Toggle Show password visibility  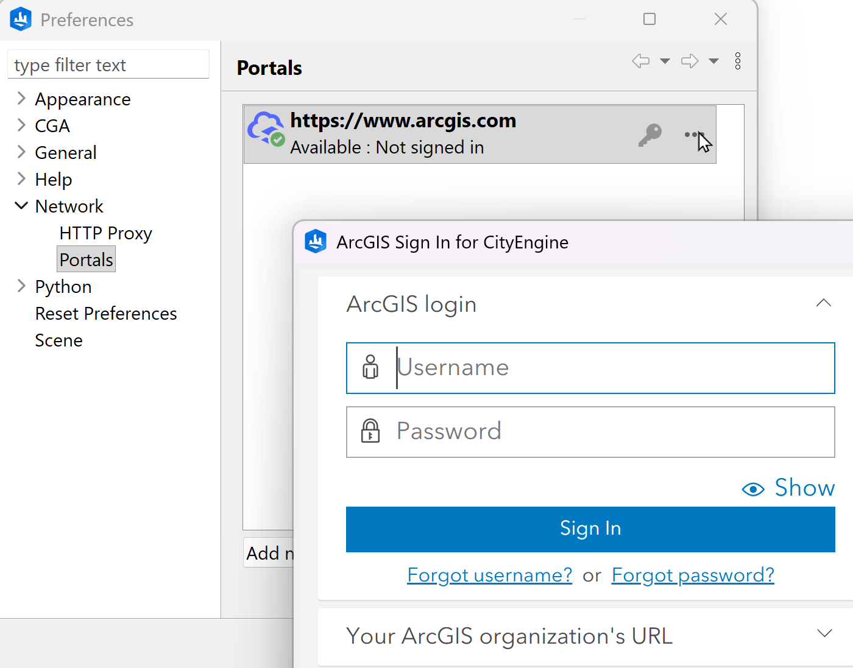click(788, 488)
